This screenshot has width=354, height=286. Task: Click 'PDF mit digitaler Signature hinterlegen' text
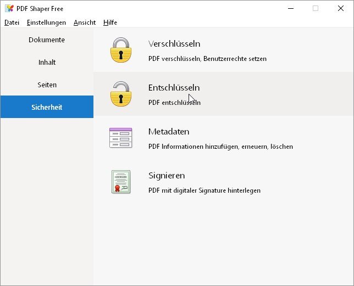204,190
